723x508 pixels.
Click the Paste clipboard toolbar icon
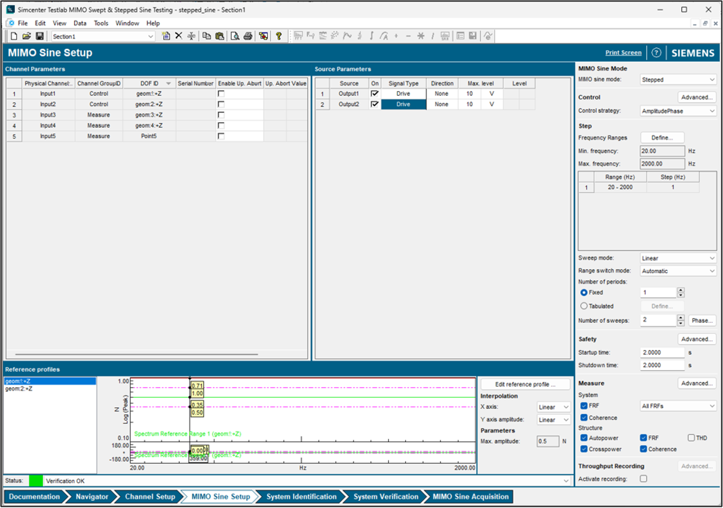coord(220,36)
